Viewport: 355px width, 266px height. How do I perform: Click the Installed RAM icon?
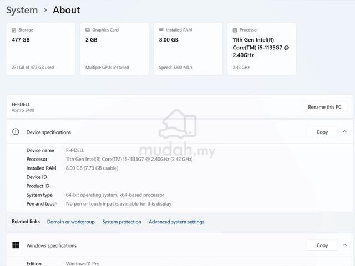click(x=161, y=29)
